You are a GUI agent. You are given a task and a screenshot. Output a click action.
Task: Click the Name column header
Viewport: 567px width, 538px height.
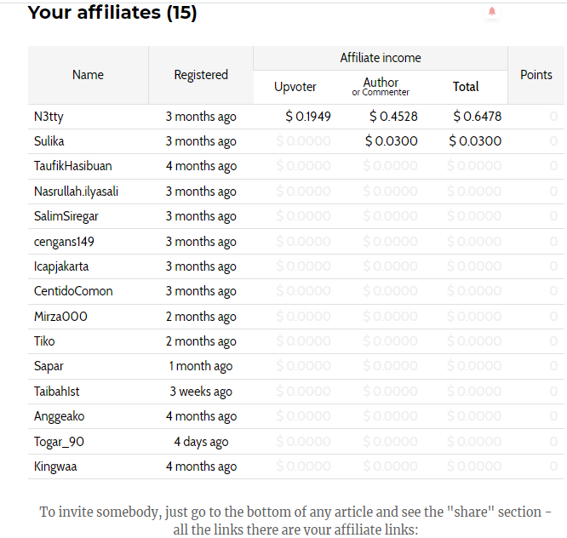(x=88, y=75)
